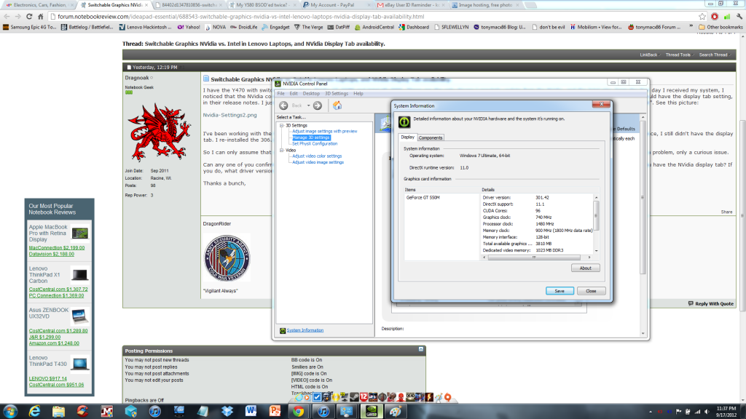
Task: Open Microsoft Word from taskbar
Action: coord(251,412)
